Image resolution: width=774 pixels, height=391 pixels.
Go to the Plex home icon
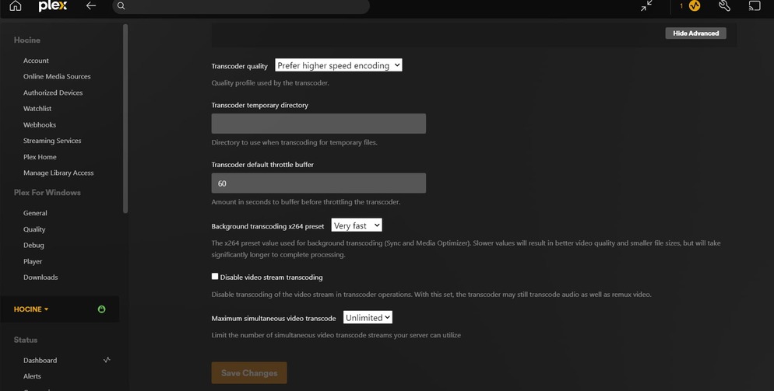16,6
